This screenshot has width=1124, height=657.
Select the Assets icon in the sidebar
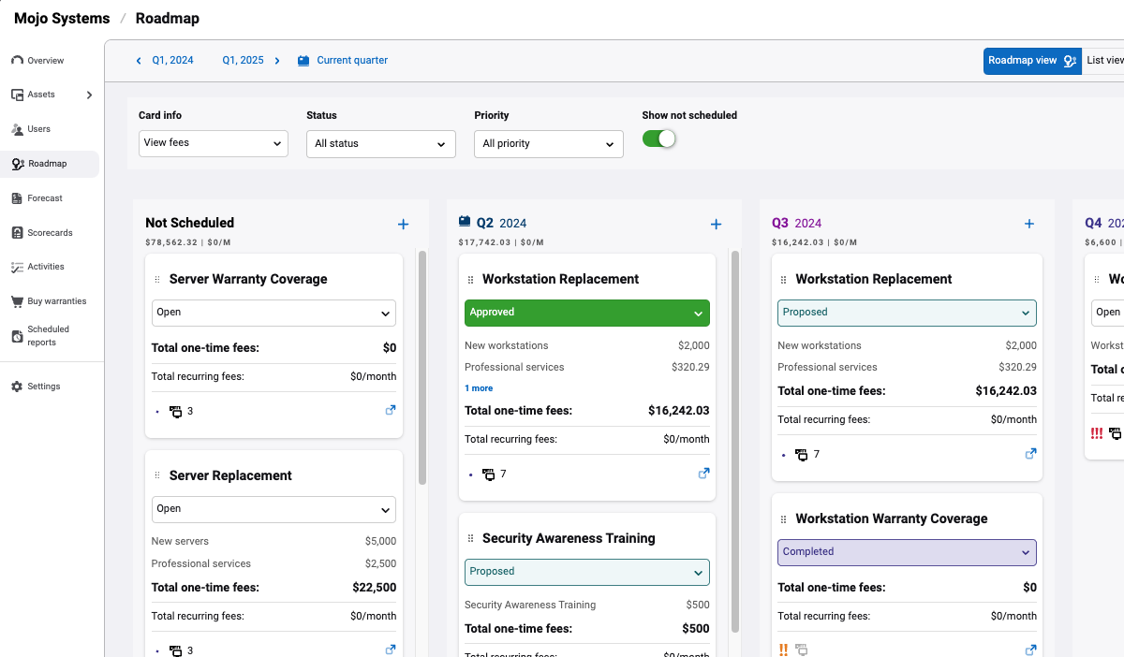pyautogui.click(x=16, y=94)
